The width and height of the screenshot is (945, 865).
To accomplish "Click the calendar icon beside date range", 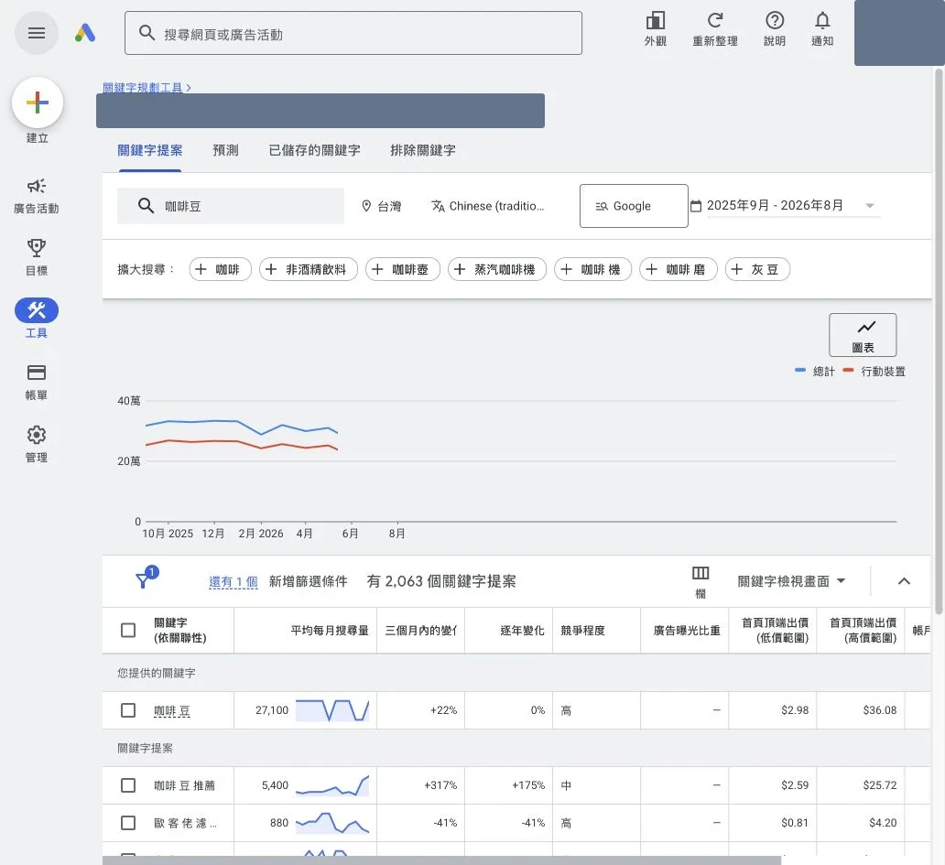I will pos(696,206).
